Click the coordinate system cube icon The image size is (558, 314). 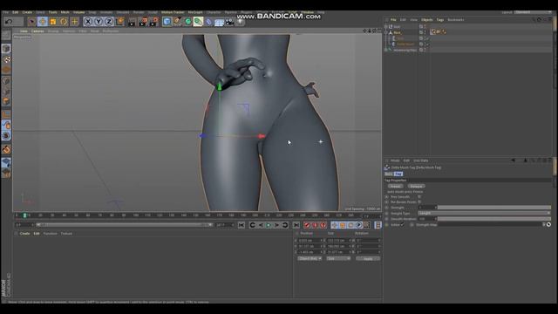(x=119, y=22)
